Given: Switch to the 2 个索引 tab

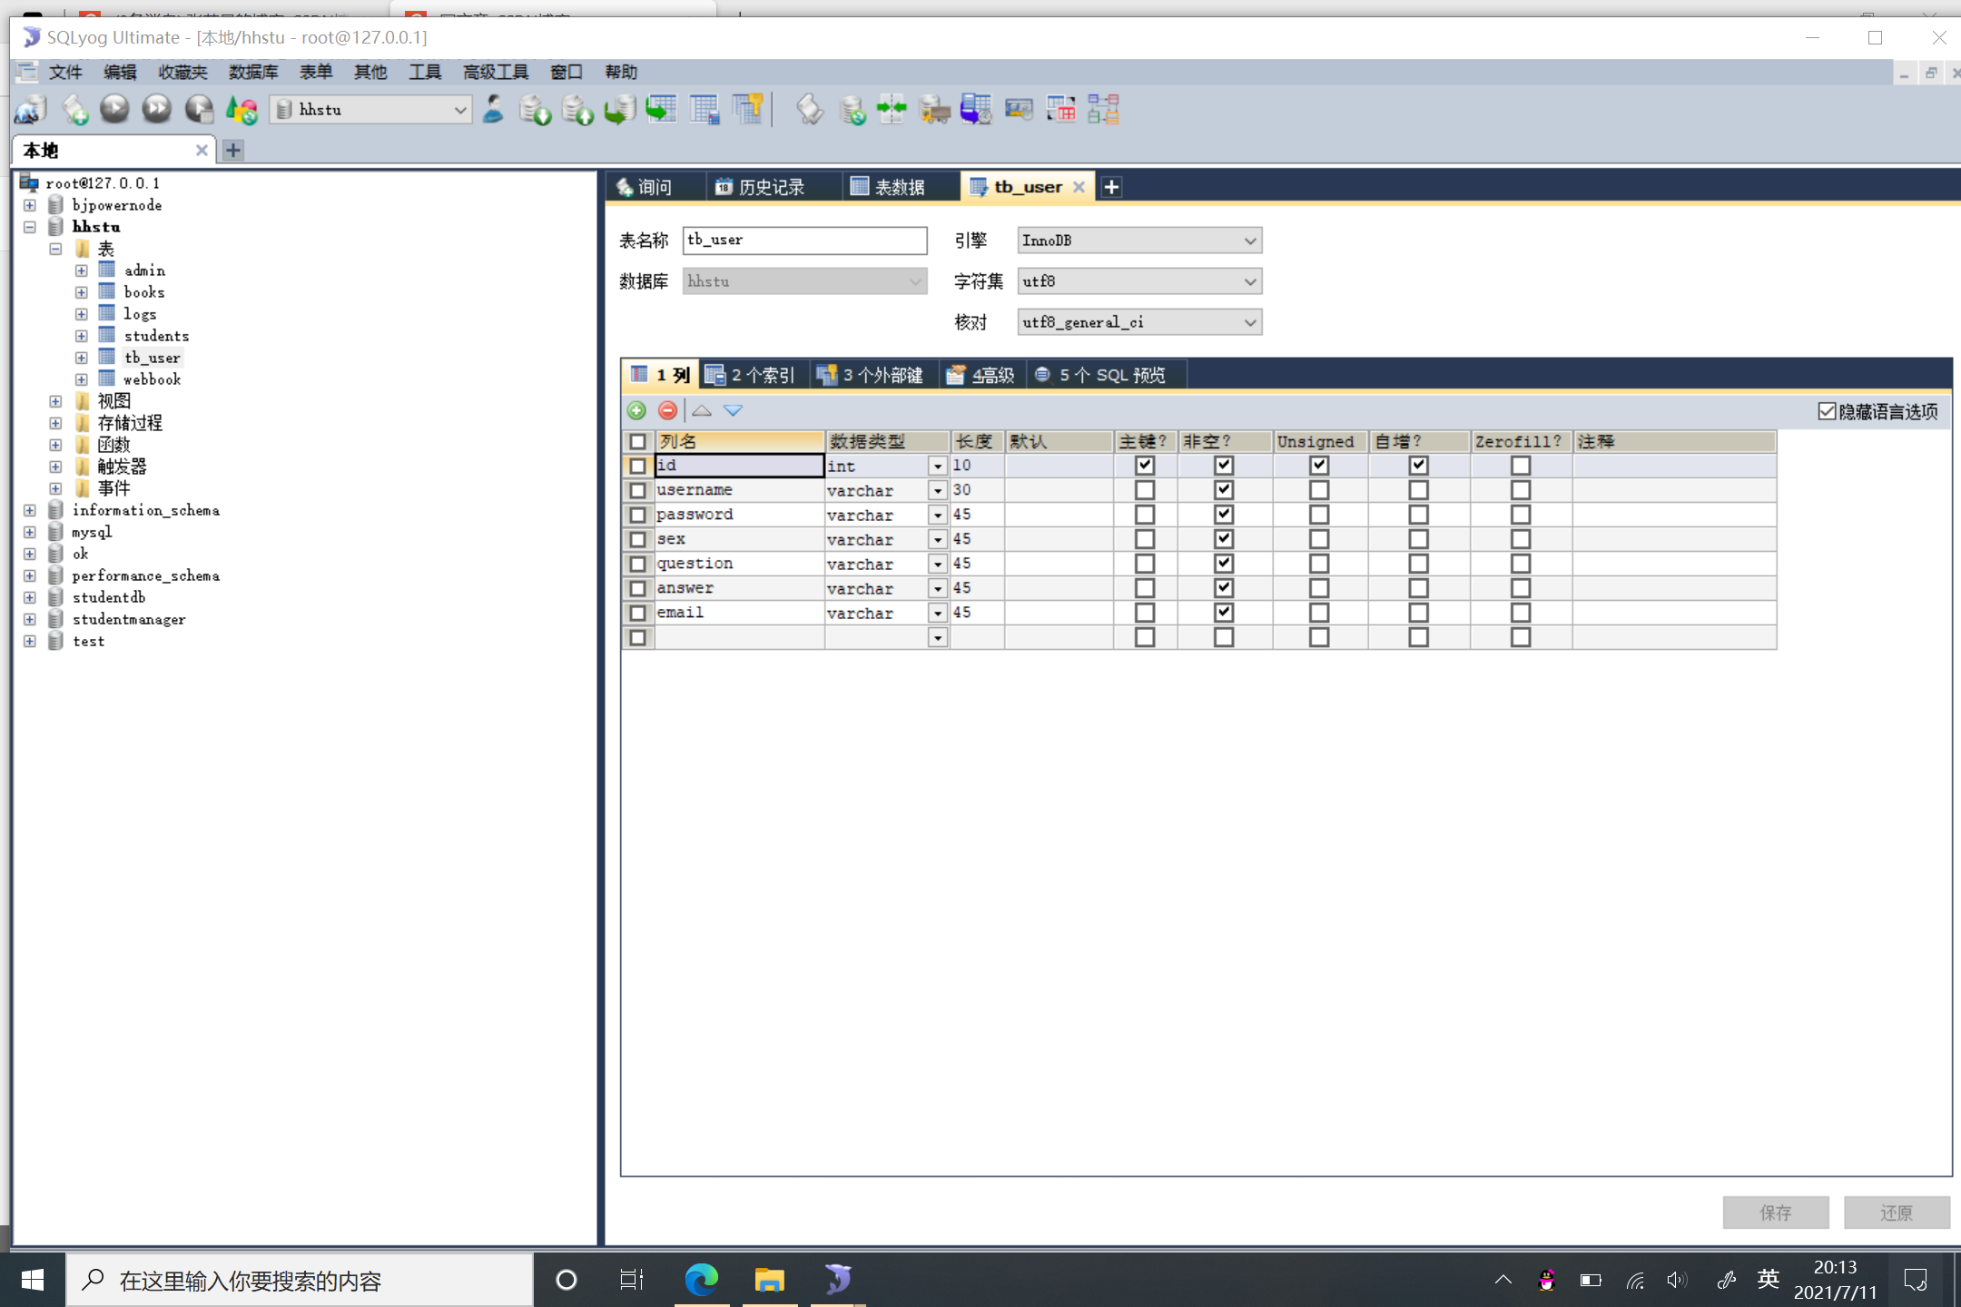Looking at the screenshot, I should pos(752,375).
